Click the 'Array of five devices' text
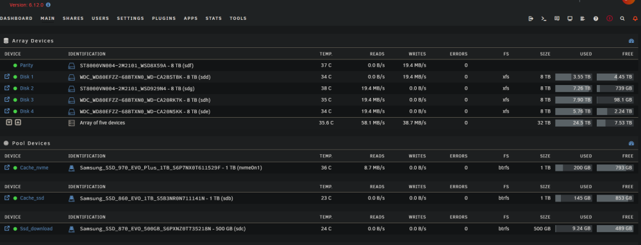This screenshot has height=245, width=641. [102, 122]
